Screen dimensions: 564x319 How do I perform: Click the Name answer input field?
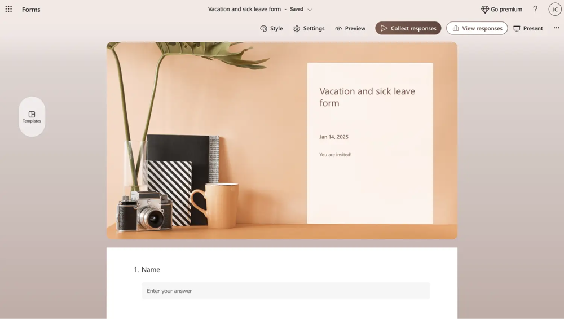[286, 291]
